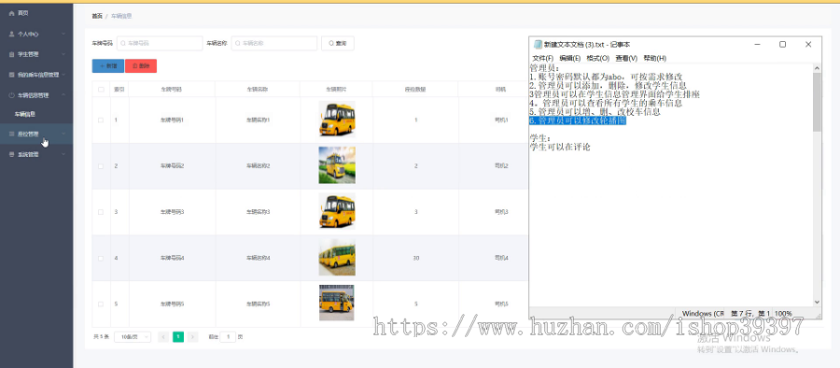Go to the next page arrow in pagination

193,337
